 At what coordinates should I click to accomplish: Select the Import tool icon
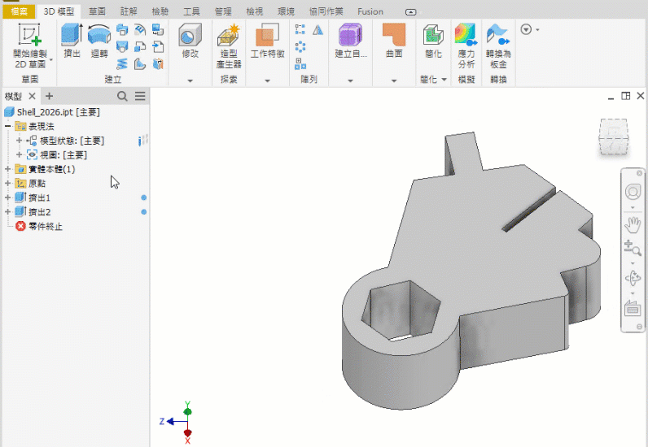[x=158, y=46]
